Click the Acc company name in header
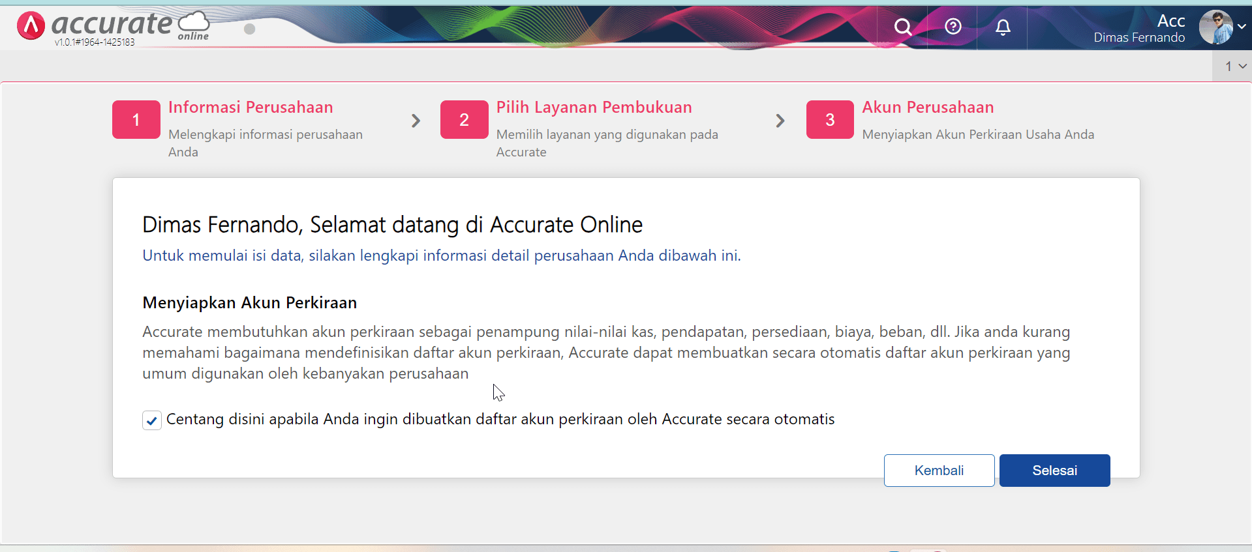Image resolution: width=1252 pixels, height=552 pixels. click(1170, 21)
